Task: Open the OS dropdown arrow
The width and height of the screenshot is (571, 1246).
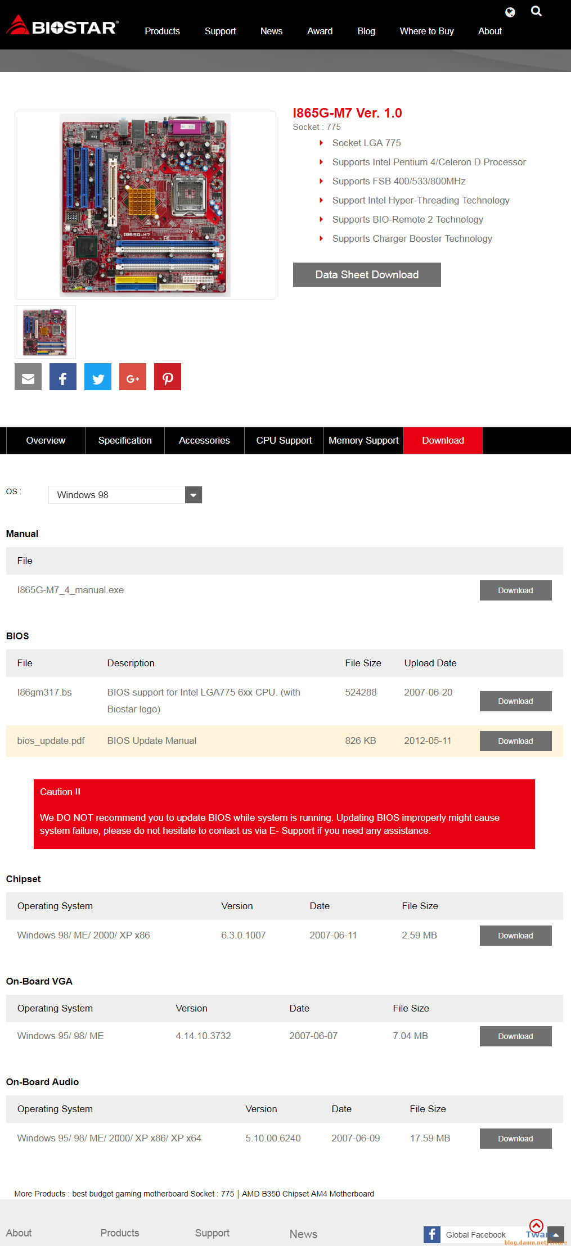Action: pos(194,495)
